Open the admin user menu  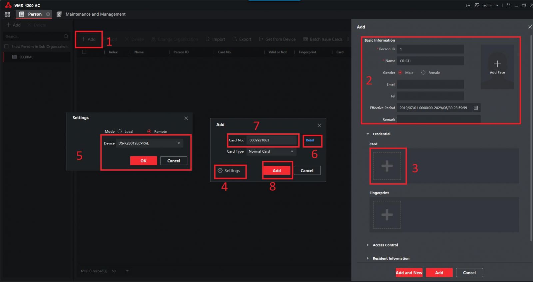tap(491, 5)
